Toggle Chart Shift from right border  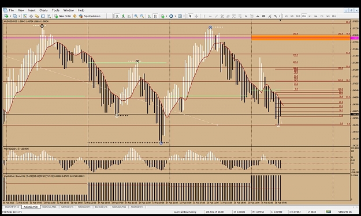(155, 16)
